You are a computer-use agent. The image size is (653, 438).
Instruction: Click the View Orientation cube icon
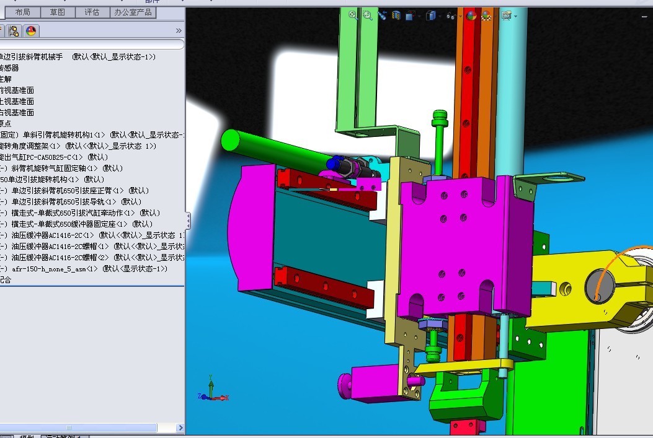pyautogui.click(x=410, y=16)
